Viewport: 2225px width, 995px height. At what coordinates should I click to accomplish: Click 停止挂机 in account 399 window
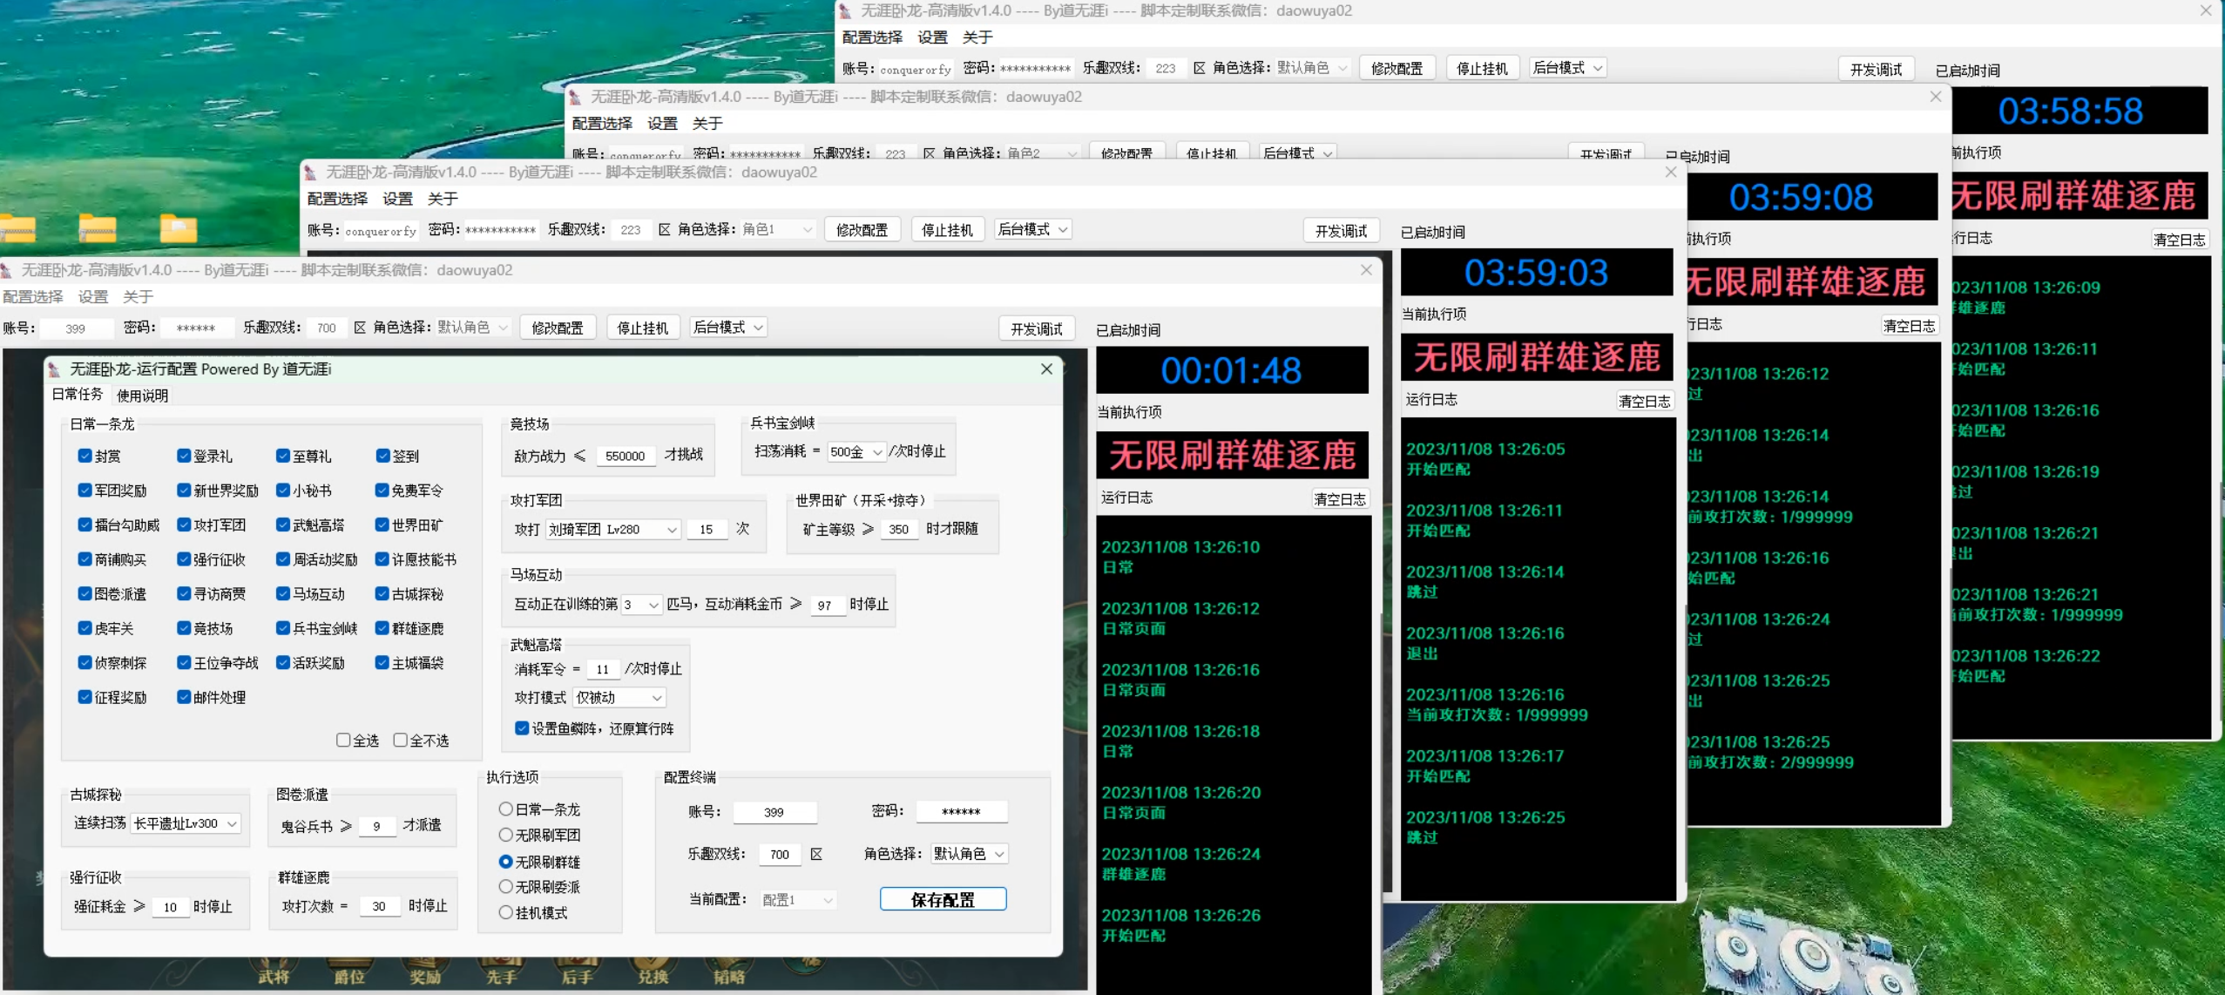point(643,328)
